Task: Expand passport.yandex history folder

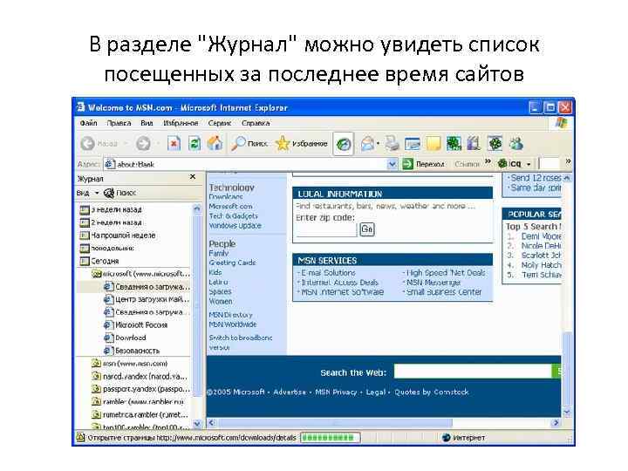Action: click(140, 389)
